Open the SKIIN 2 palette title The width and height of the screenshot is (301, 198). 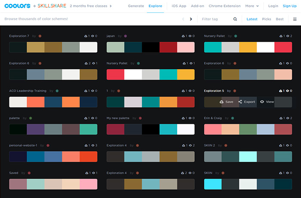209,145
